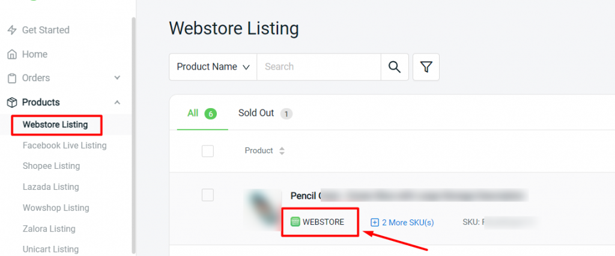Screen dimensions: 615x256
Task: Collapse the Products menu chevron
Action: pyautogui.click(x=117, y=103)
